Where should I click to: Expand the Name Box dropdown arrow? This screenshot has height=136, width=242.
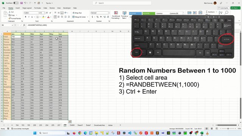click(12, 25)
